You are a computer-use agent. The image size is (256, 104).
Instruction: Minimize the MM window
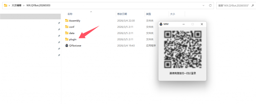click(183, 24)
